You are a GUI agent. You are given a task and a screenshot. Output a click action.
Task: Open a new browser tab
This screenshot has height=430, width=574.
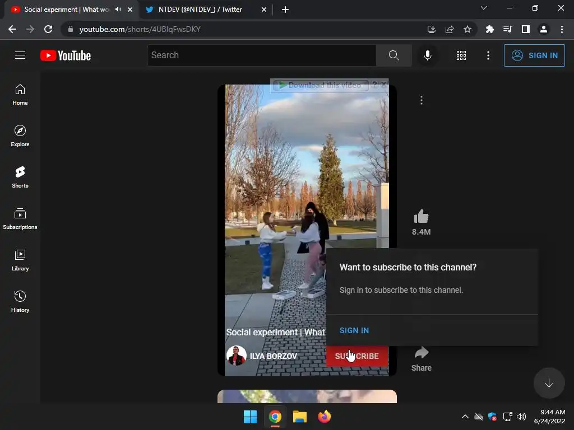click(285, 10)
